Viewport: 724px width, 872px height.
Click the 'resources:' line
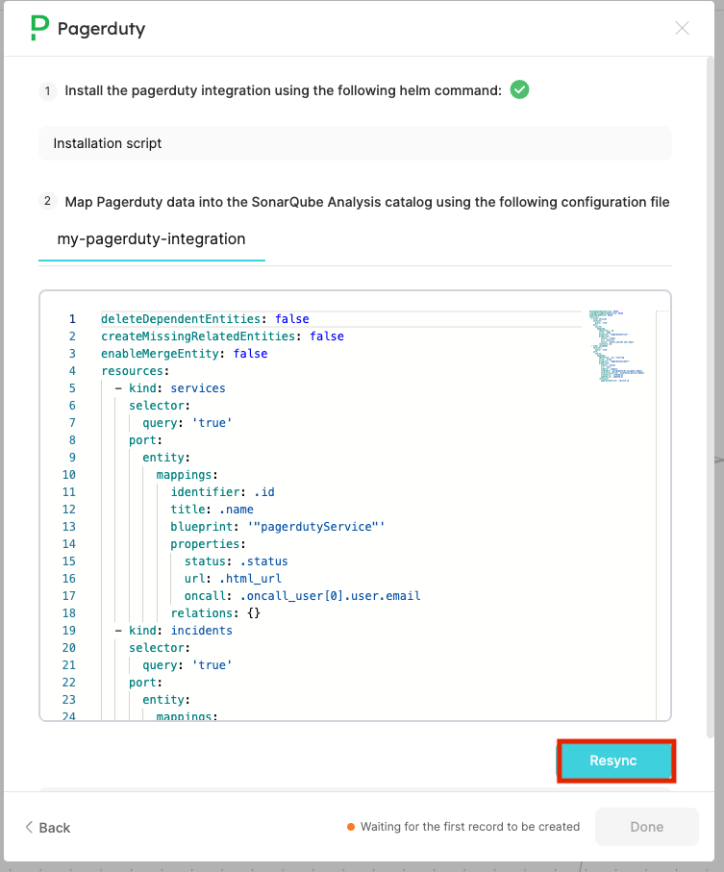click(136, 370)
